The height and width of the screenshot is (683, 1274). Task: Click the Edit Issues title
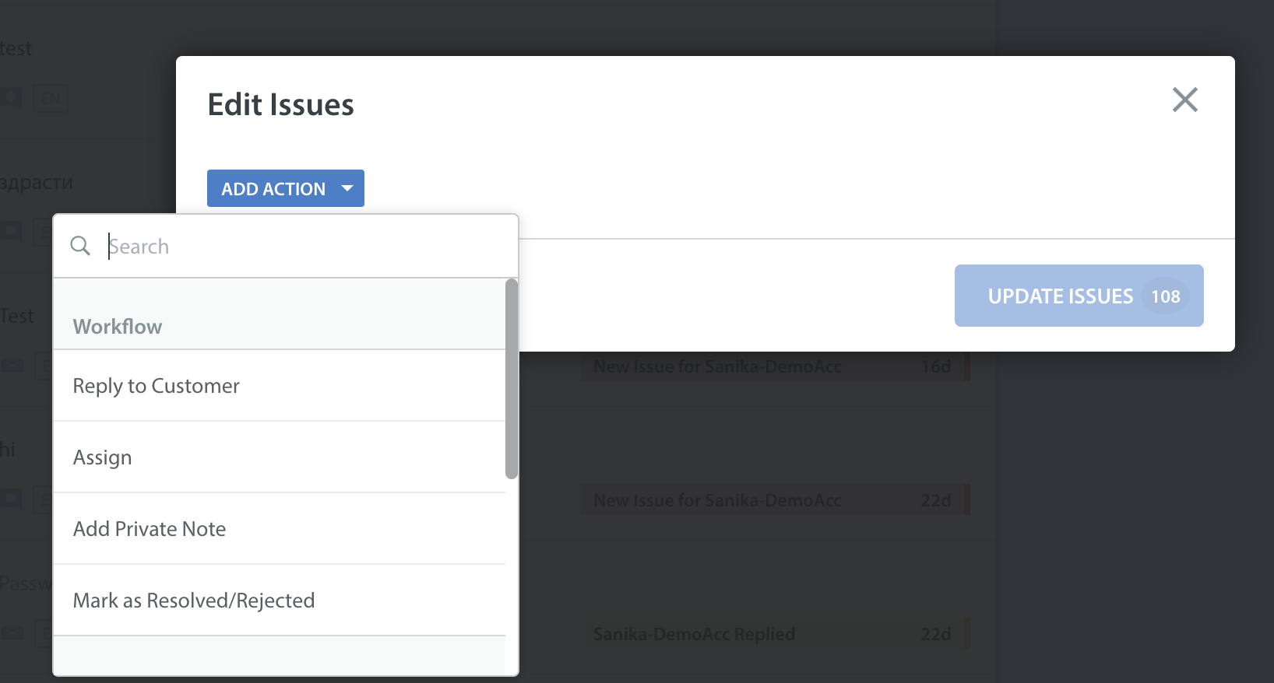(x=280, y=105)
